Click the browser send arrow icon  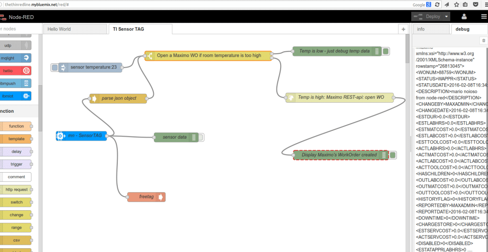point(447,5)
